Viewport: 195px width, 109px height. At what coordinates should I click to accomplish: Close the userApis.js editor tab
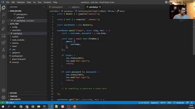tap(100, 7)
